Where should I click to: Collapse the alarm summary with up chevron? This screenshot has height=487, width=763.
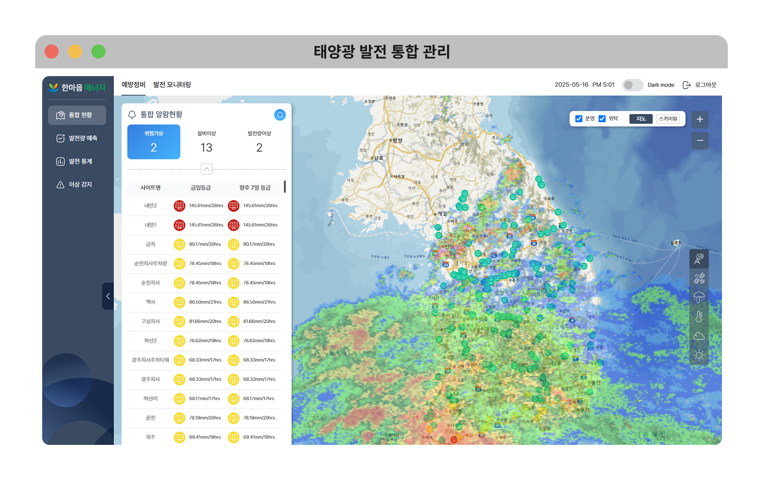[x=206, y=169]
